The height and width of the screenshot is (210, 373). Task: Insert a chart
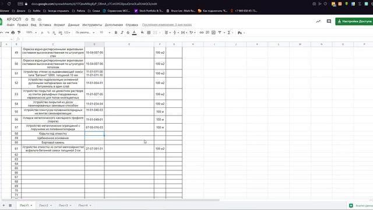213,33
